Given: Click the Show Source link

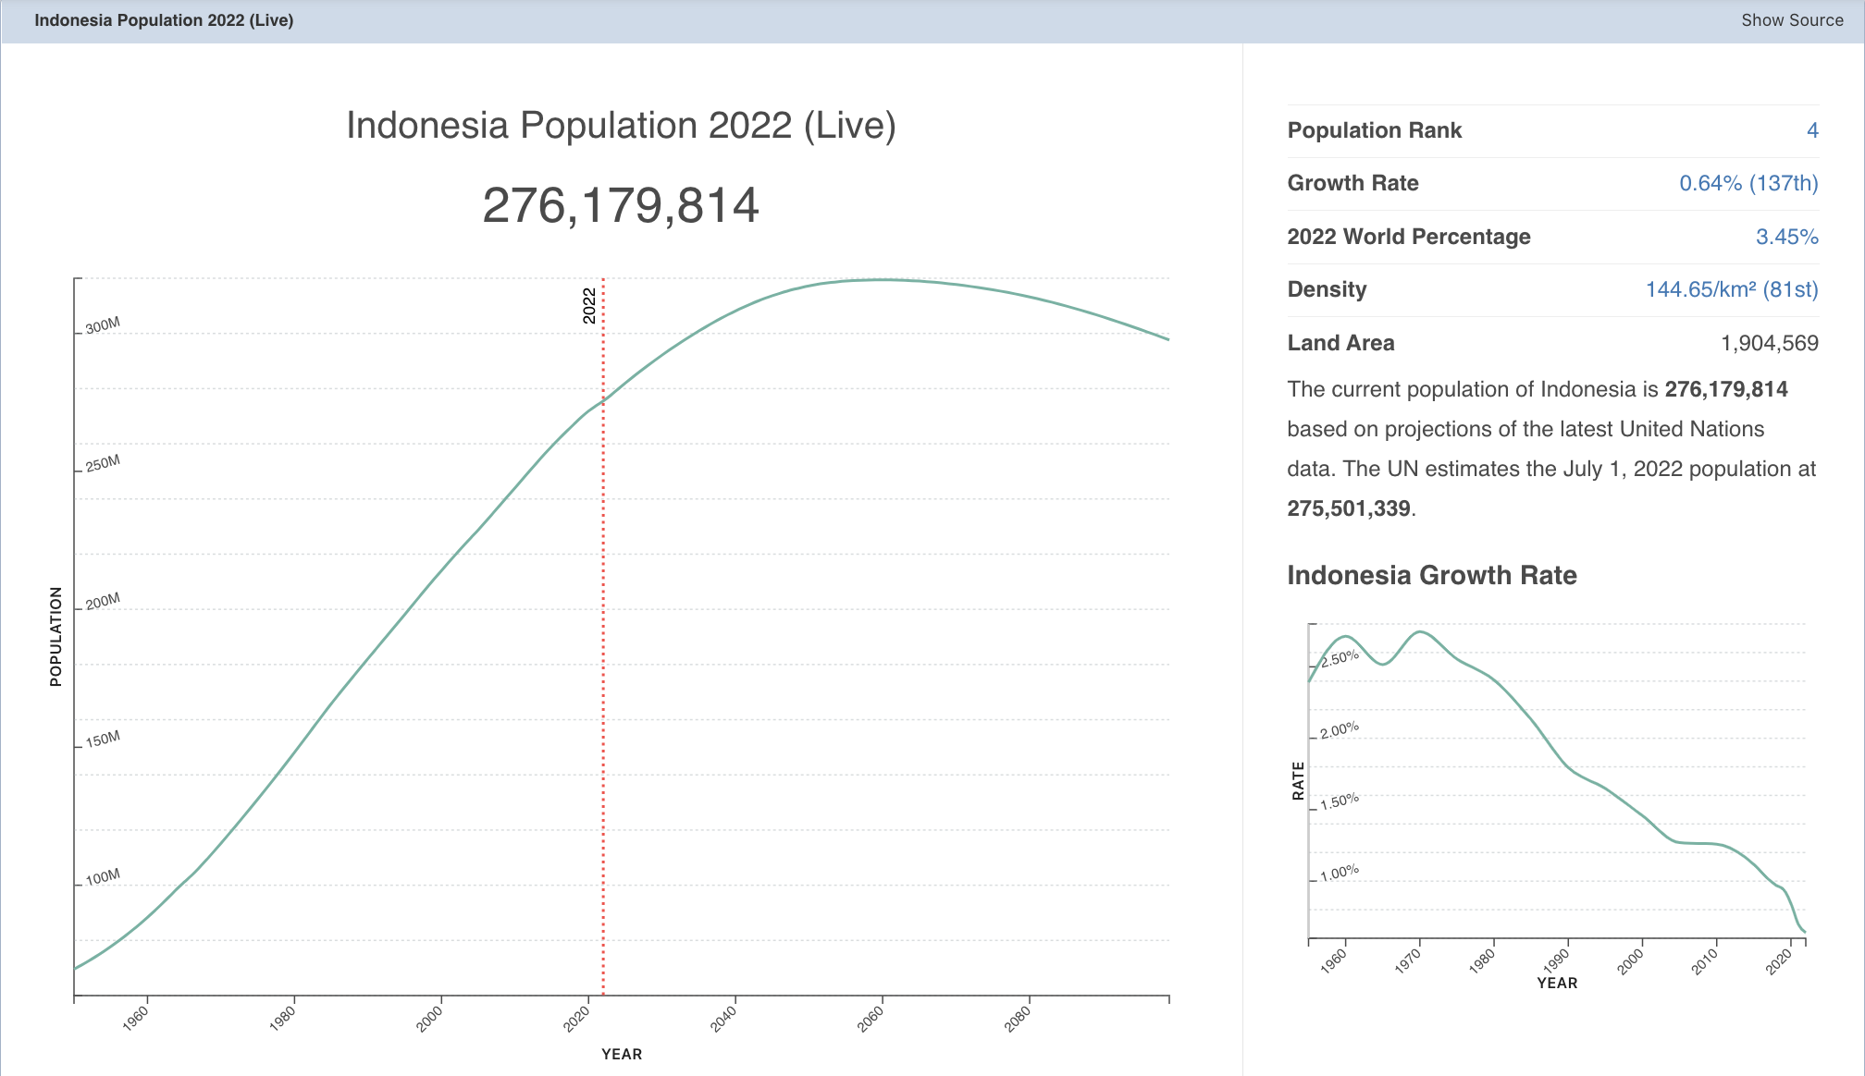Looking at the screenshot, I should pos(1791,20).
